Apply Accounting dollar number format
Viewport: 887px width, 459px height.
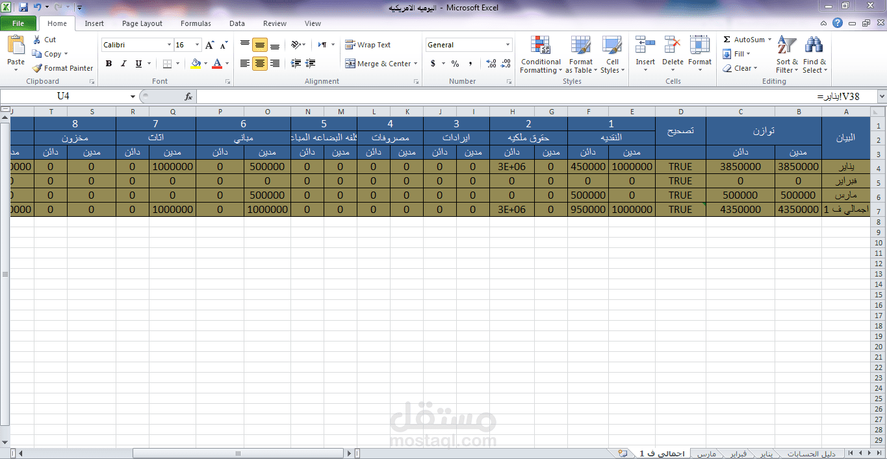pos(433,64)
